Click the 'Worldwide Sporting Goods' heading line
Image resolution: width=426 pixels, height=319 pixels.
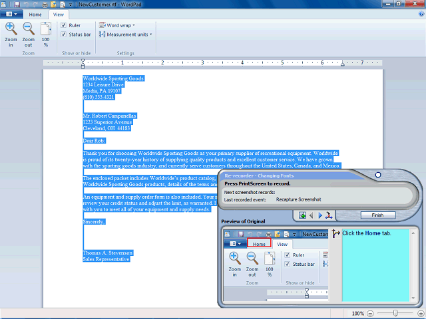coord(113,78)
